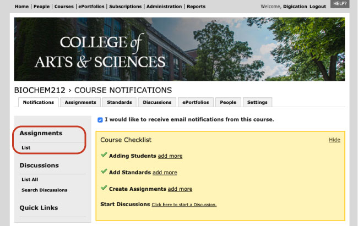Switch to the Assignments tab
Image resolution: width=358 pixels, height=226 pixels.
(80, 102)
